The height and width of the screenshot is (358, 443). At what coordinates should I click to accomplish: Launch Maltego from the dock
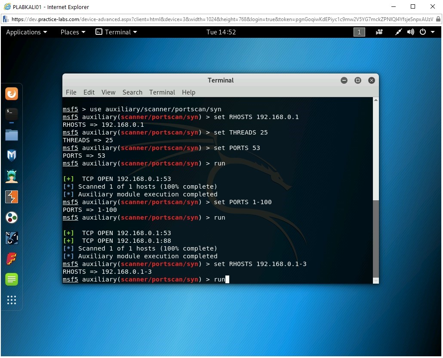[12, 217]
